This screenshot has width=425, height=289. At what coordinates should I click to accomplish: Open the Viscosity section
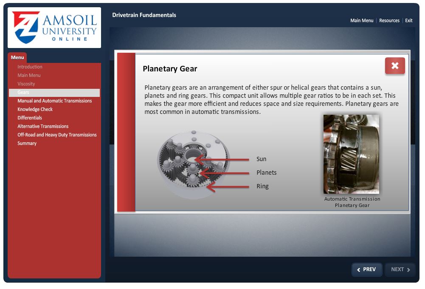26,84
